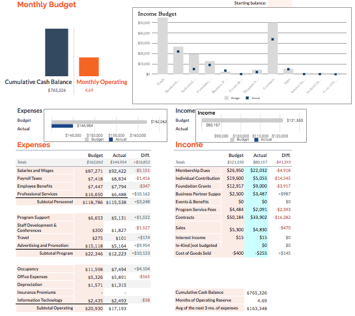Image resolution: width=355 pixels, height=316 pixels.
Task: Select the Months of Operating Reserve value
Action: coord(262,301)
